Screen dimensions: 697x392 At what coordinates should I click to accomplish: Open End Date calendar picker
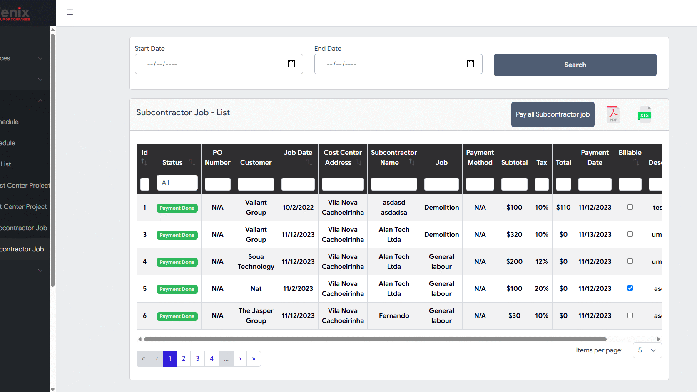coord(471,64)
